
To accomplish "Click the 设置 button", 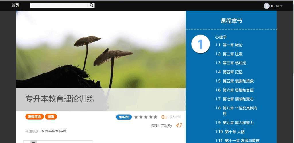I will pos(51,117).
